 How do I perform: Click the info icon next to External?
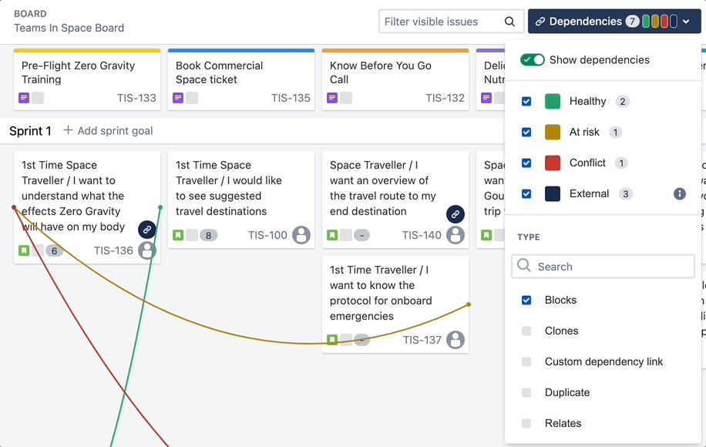click(679, 193)
